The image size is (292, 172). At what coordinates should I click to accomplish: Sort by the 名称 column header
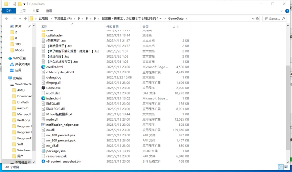pyautogui.click(x=44, y=27)
